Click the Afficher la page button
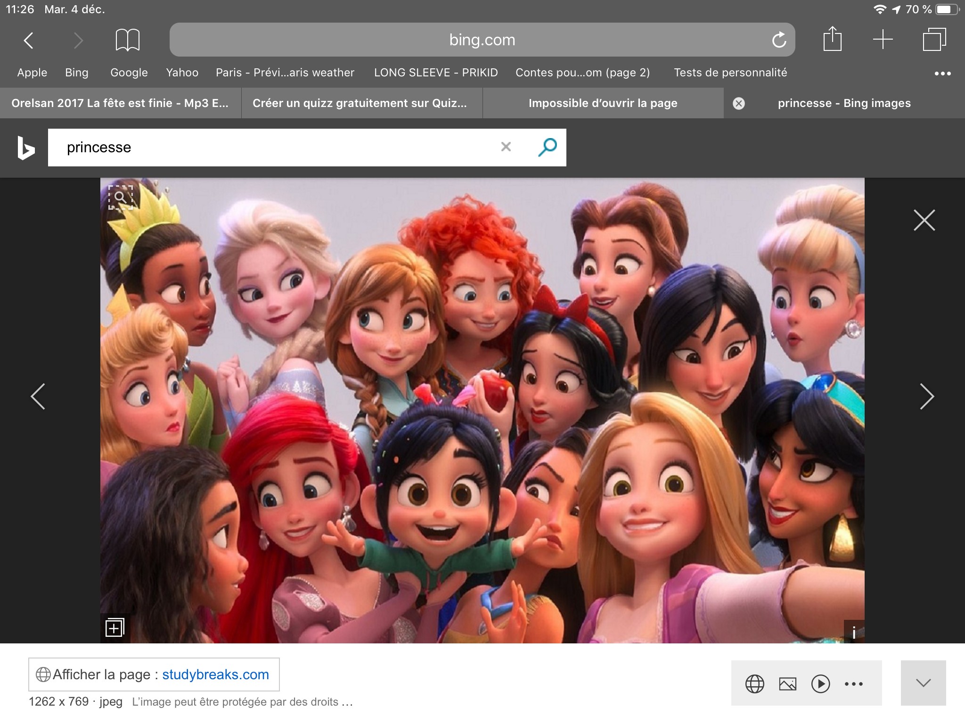965x724 pixels. [154, 675]
